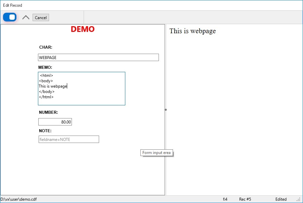Select the NUMBER field showing 80.00

pyautogui.click(x=55, y=122)
